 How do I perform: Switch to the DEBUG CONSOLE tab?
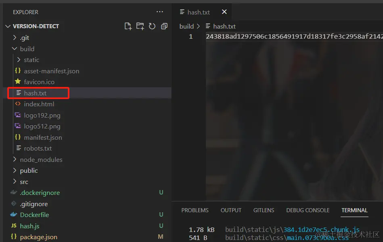click(308, 210)
